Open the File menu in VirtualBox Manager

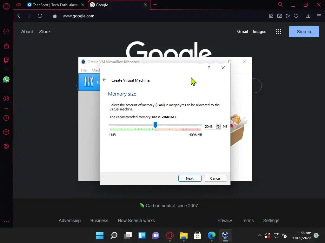coord(84,70)
